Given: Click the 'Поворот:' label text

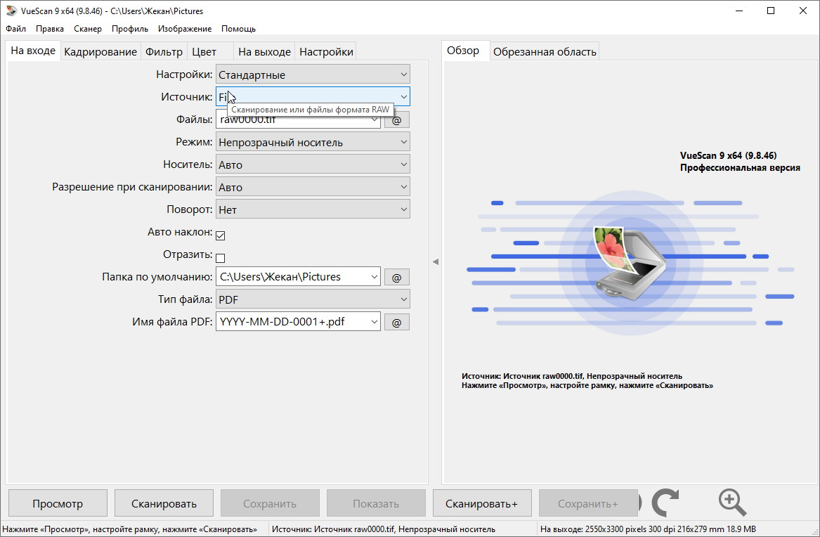Looking at the screenshot, I should [189, 209].
